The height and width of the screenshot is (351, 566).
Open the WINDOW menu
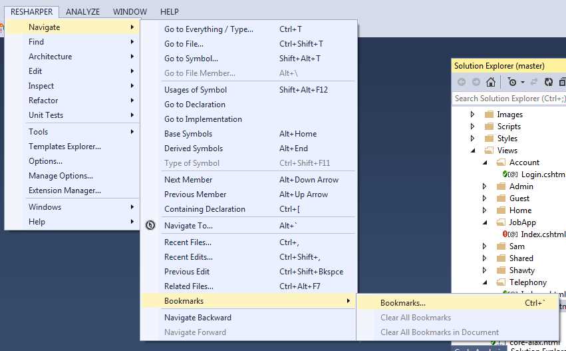[130, 11]
